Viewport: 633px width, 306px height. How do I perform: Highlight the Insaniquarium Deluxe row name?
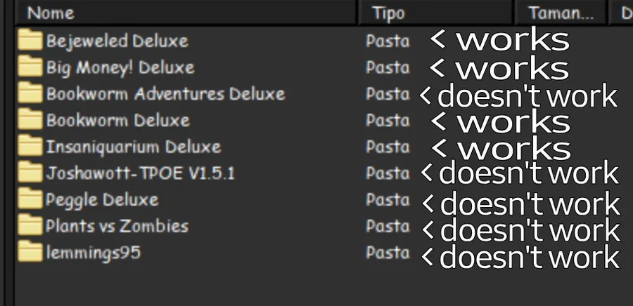133,147
